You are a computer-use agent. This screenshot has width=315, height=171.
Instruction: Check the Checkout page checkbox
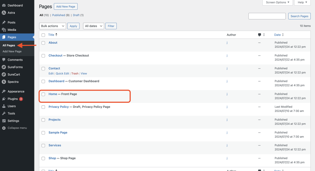tap(43, 56)
